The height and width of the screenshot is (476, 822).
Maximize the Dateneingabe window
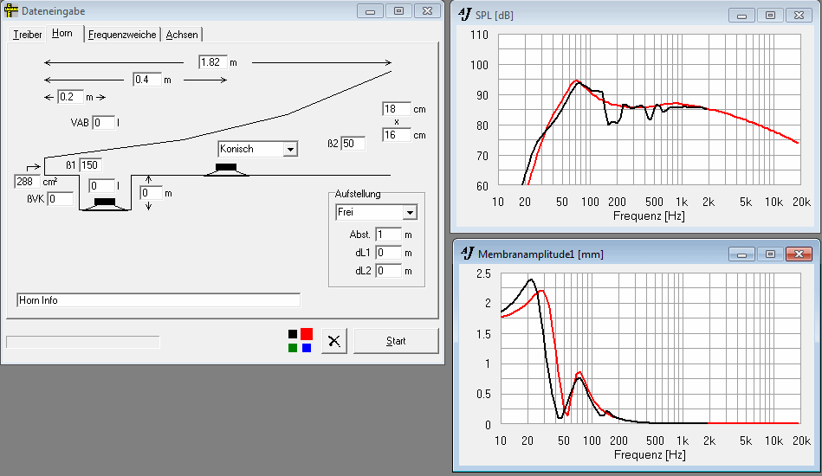pyautogui.click(x=399, y=11)
